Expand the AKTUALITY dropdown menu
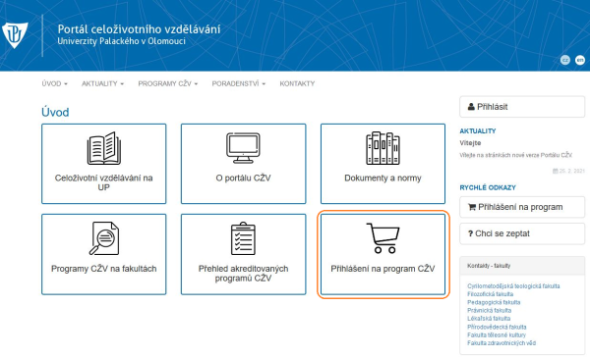The width and height of the screenshot is (590, 358). point(102,83)
